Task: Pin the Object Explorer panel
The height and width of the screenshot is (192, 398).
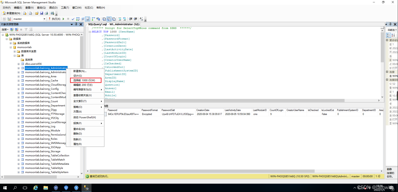Action: pos(76,24)
